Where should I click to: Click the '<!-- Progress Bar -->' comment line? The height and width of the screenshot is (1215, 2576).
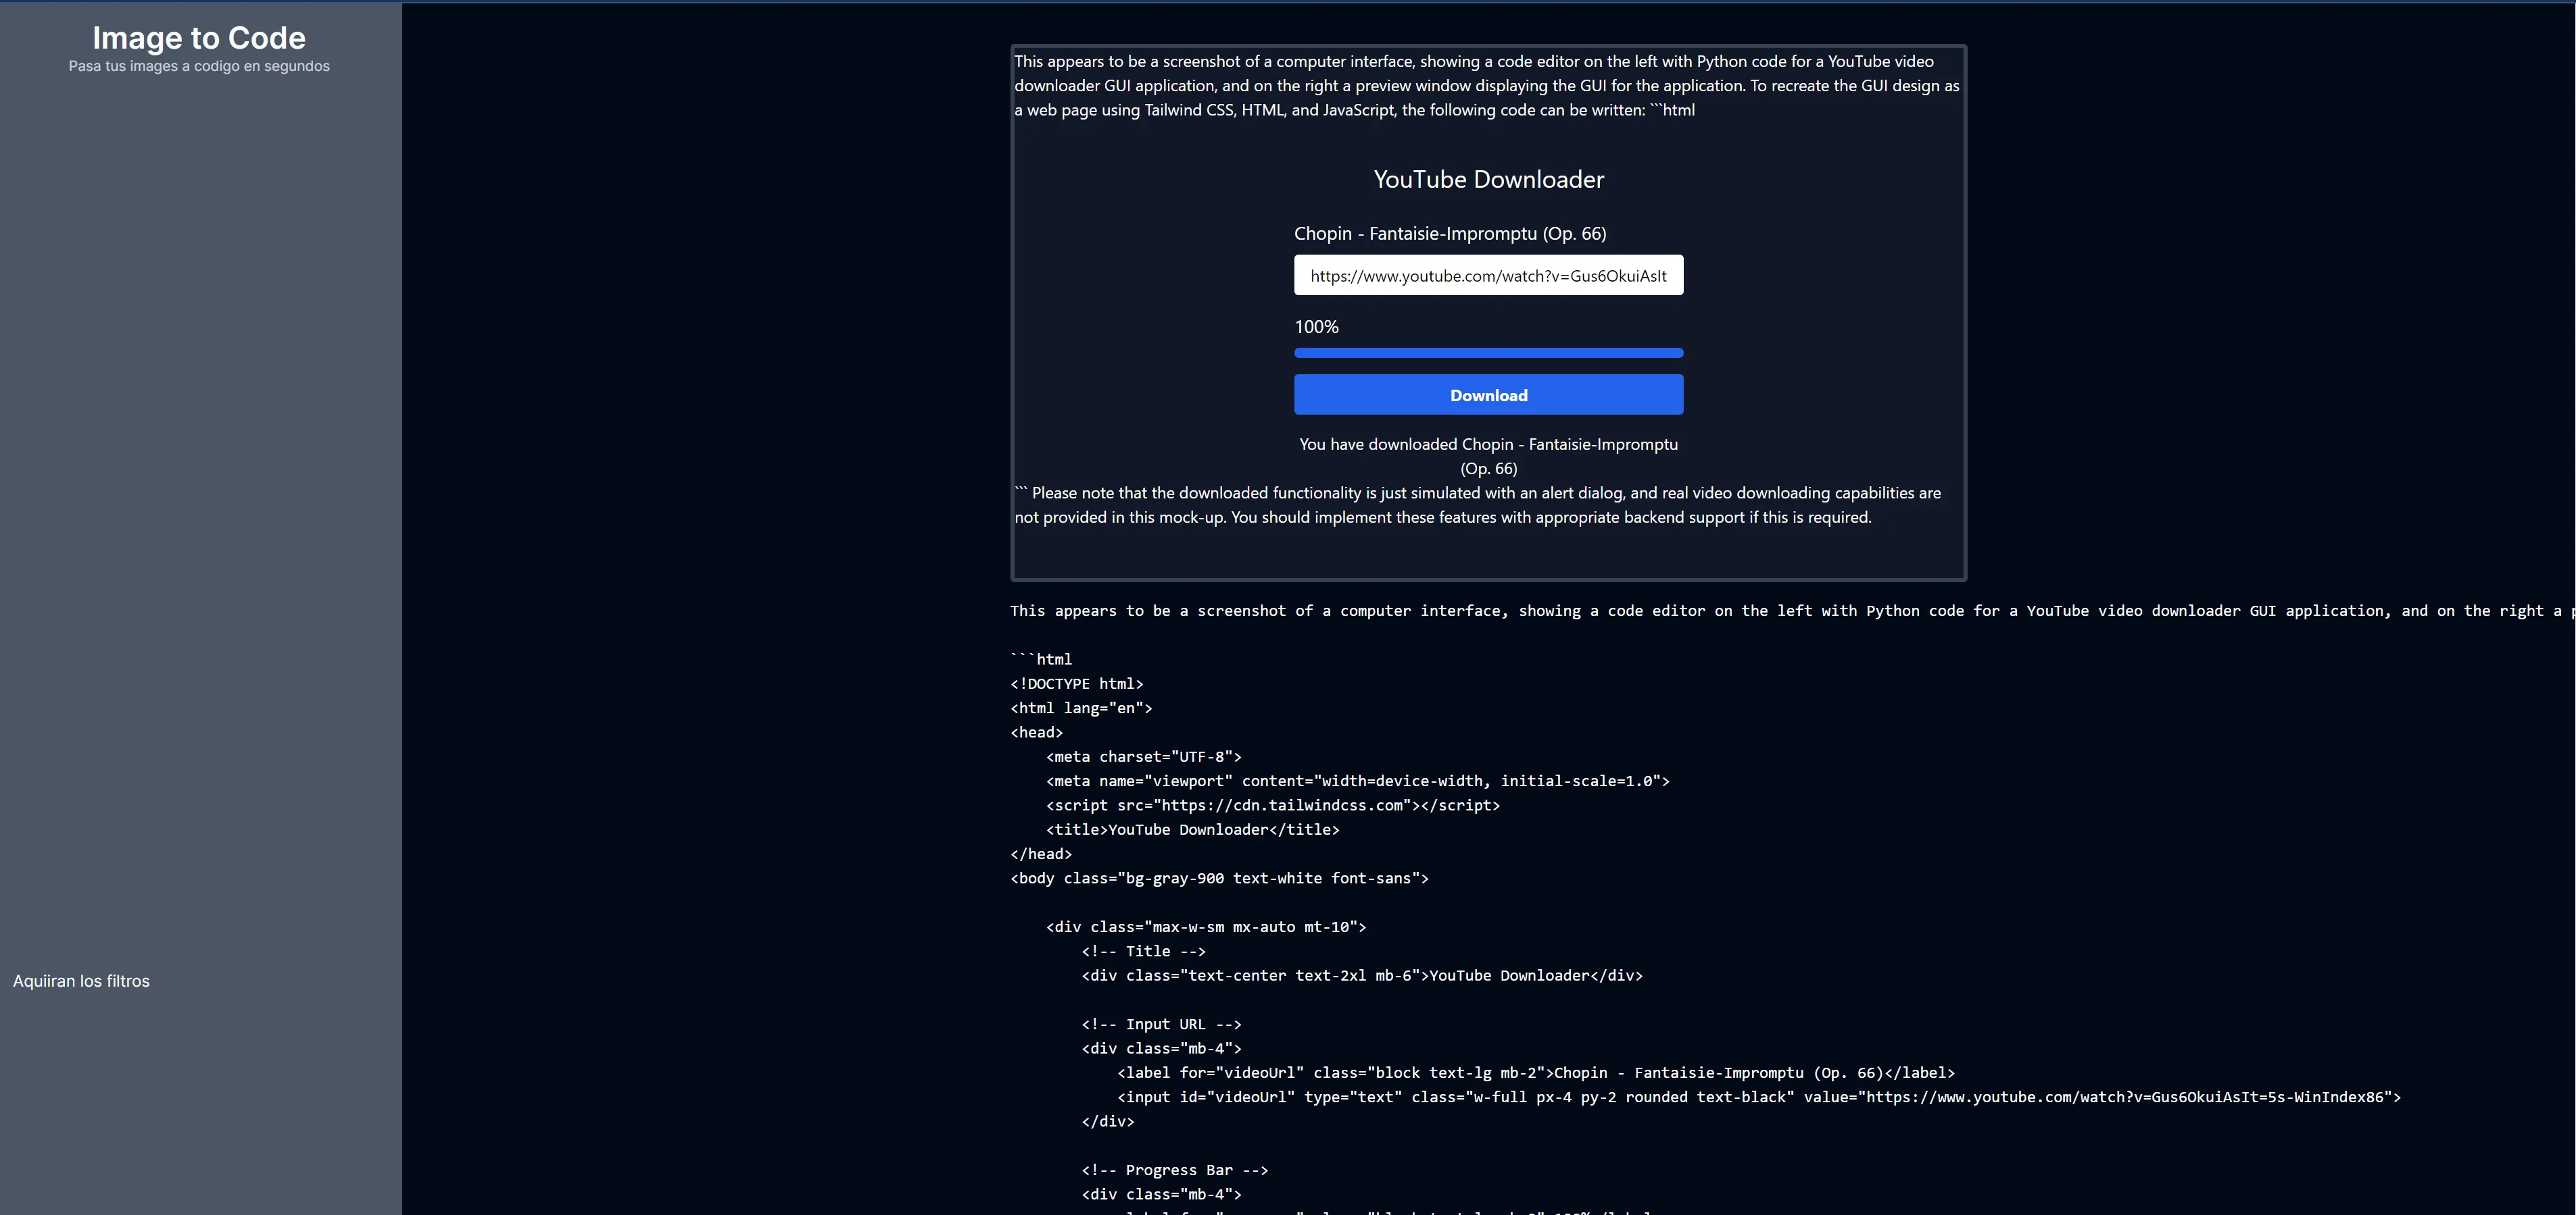tap(1174, 1170)
